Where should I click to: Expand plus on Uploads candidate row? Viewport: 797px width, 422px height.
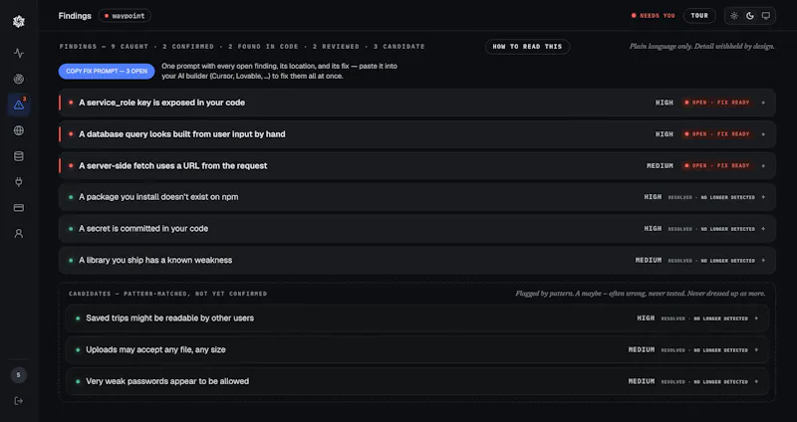coord(756,350)
